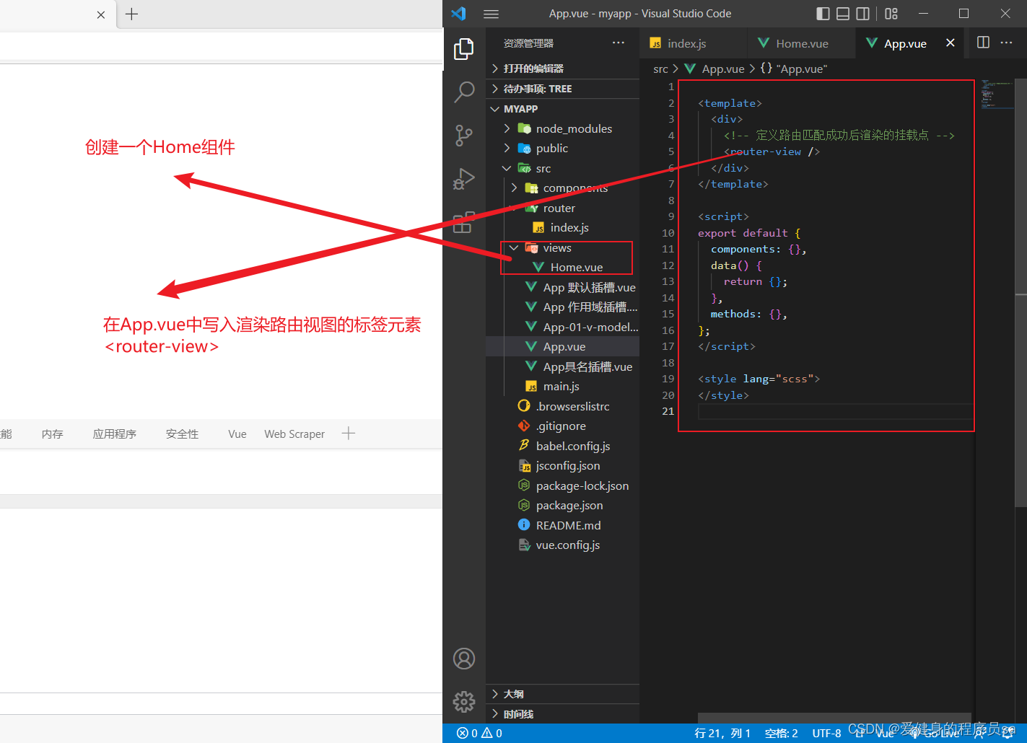Open the Web Scraper devtools tab
This screenshot has height=743, width=1027.
[294, 434]
